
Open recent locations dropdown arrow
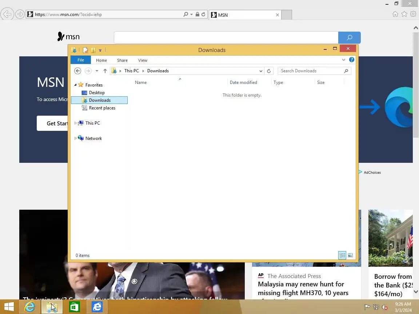pos(97,71)
